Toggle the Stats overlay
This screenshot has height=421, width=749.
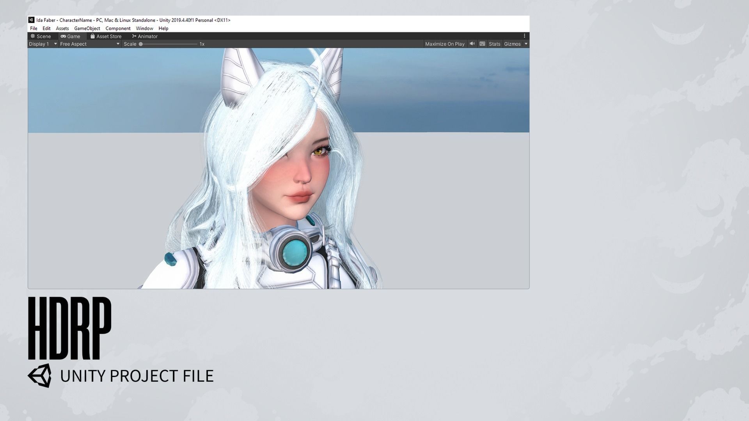click(494, 44)
